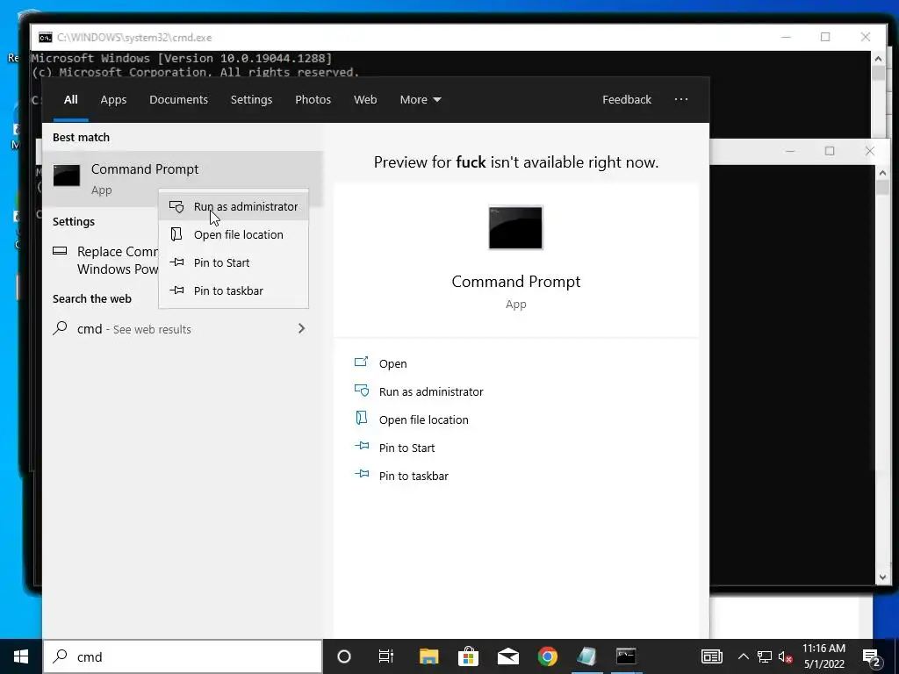Click Open in preview pane

392,363
